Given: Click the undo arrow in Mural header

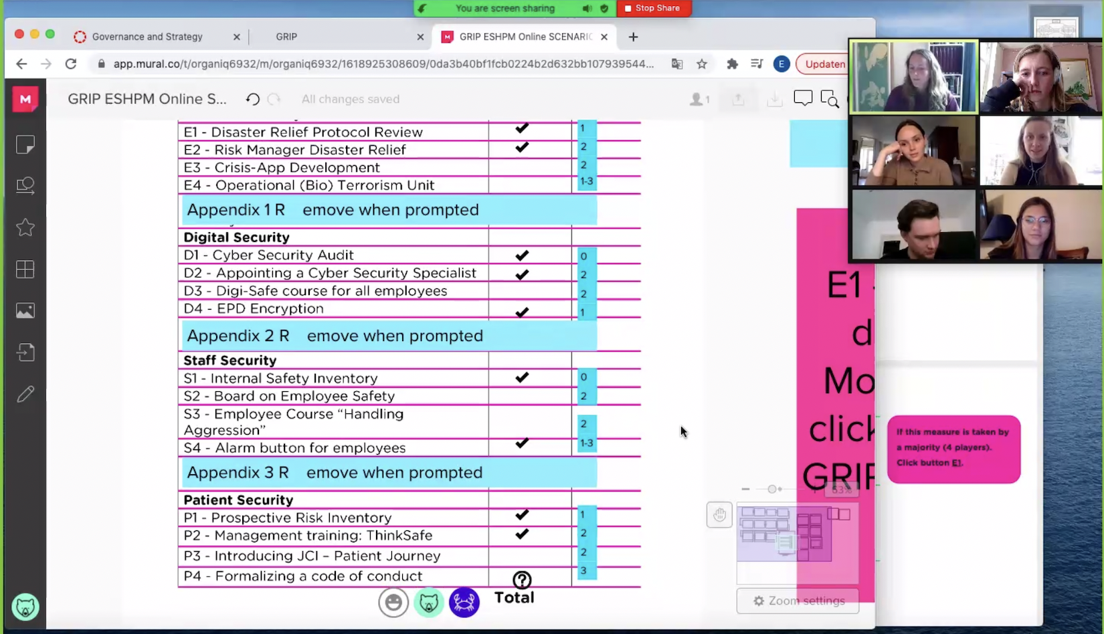Looking at the screenshot, I should click(x=252, y=99).
